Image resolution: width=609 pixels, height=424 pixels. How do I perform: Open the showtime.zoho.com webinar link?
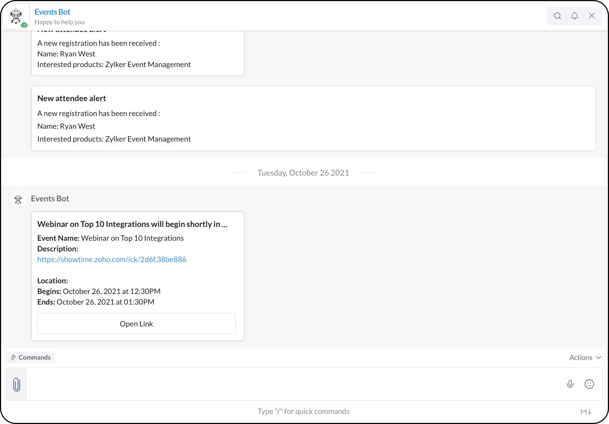pos(112,259)
